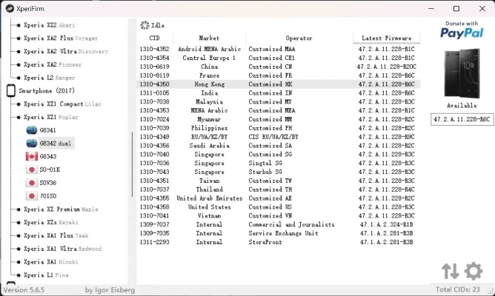The height and width of the screenshot is (296, 495).
Task: Click the device list vertical scrollbar
Action: pyautogui.click(x=133, y=163)
